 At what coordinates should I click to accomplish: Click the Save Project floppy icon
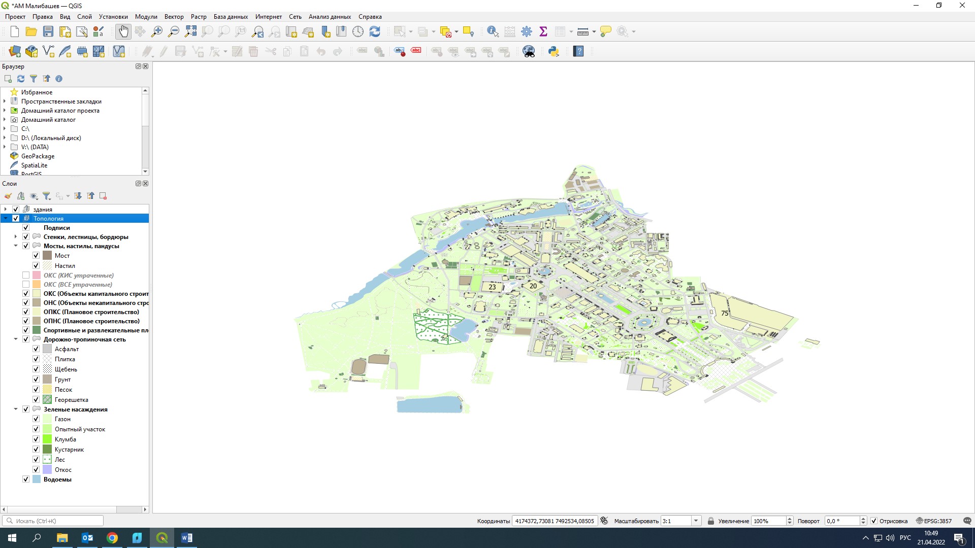click(x=48, y=31)
